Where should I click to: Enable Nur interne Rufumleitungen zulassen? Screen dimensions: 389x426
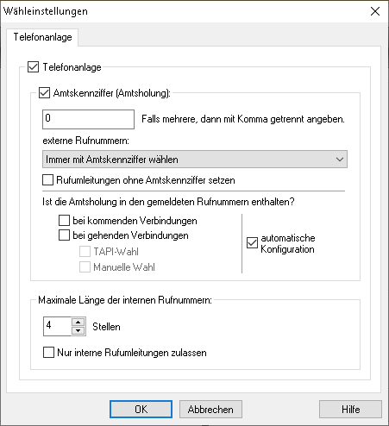(48, 353)
